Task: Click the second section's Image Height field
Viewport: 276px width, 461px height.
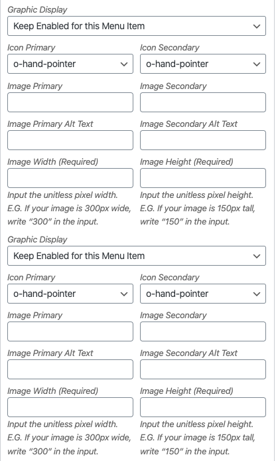Action: tap(203, 407)
